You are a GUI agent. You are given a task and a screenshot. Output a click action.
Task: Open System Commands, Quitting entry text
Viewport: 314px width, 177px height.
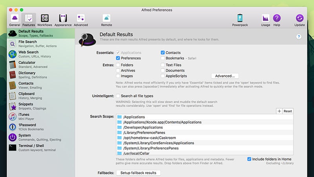[x=40, y=140]
